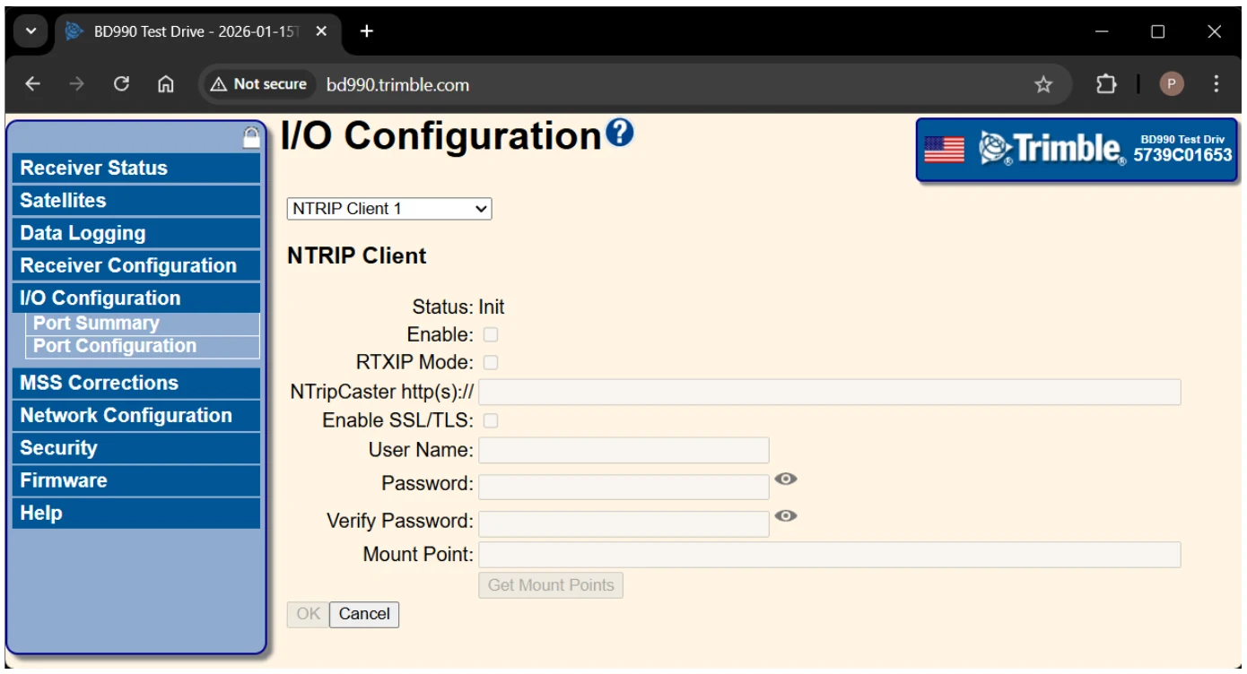Toggle the Enable SSL/TLS checkbox
1247x674 pixels.
click(x=491, y=420)
